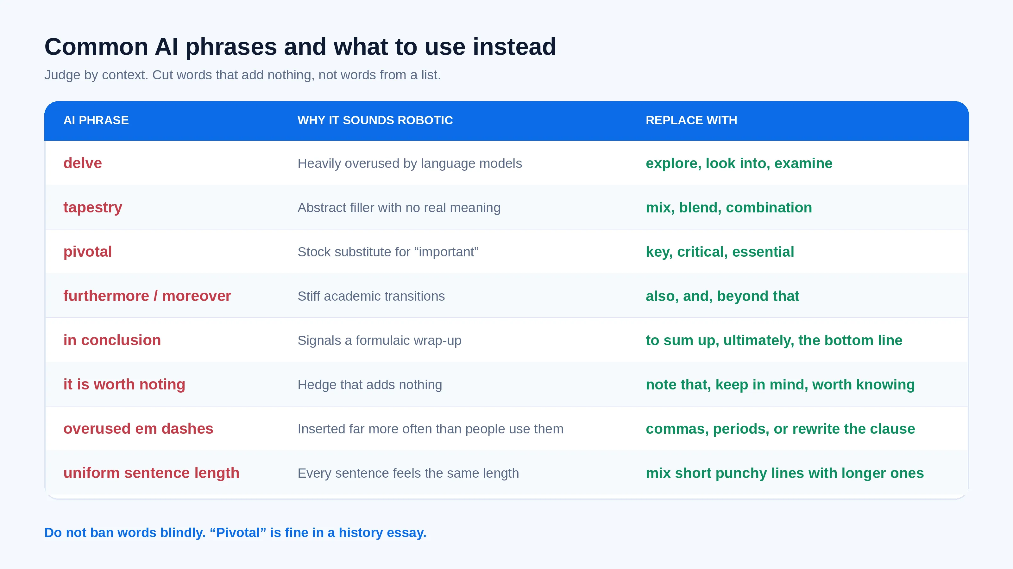This screenshot has width=1013, height=569.
Task: Click 'Stock substitute for “important”'
Action: click(x=388, y=252)
